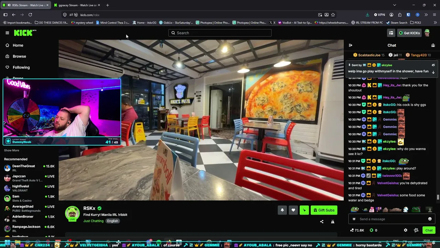Open the Steam Search bookmark
This screenshot has width=440, height=248.
click(x=397, y=23)
